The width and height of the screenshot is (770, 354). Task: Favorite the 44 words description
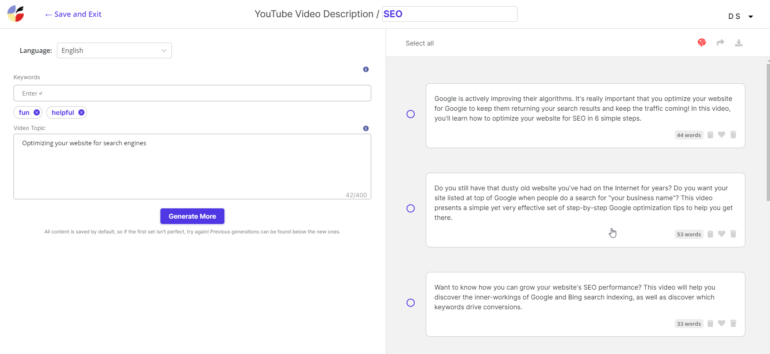(x=722, y=135)
